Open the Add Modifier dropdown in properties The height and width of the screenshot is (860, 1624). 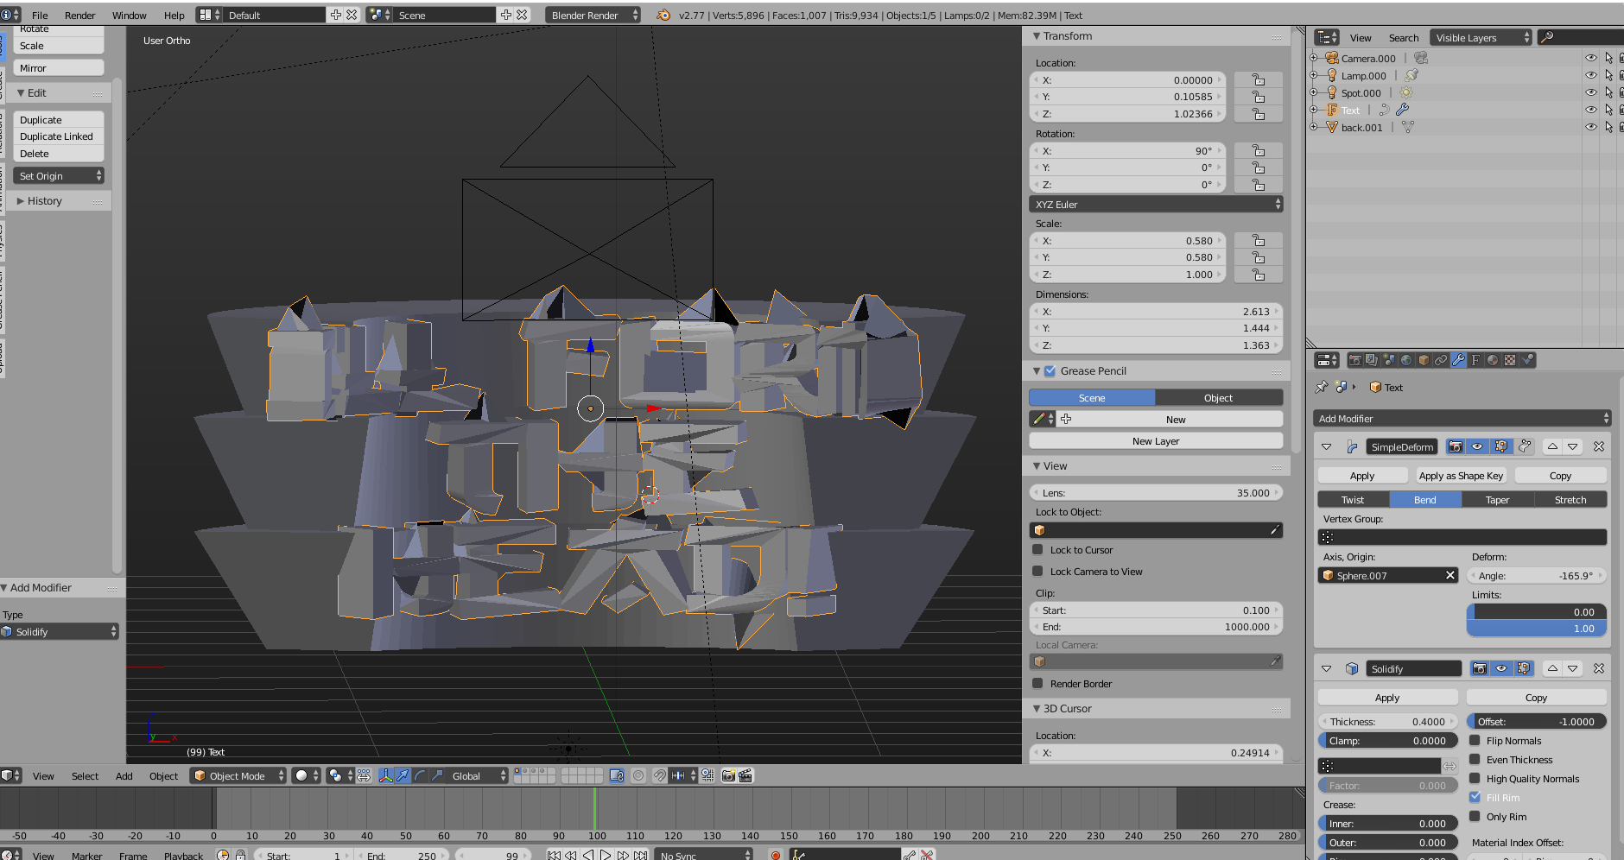pyautogui.click(x=1462, y=418)
